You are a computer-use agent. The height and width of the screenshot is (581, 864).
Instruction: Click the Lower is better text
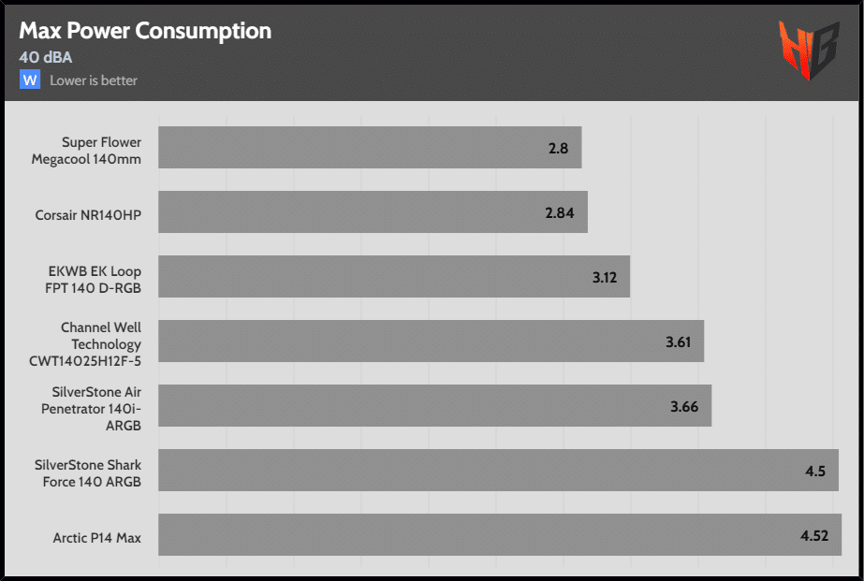pyautogui.click(x=94, y=80)
